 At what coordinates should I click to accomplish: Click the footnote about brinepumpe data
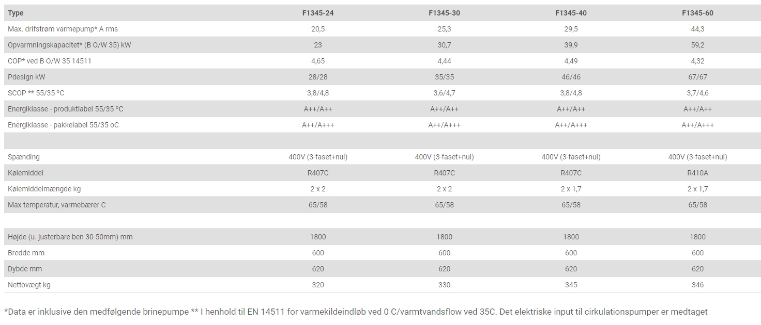click(355, 312)
